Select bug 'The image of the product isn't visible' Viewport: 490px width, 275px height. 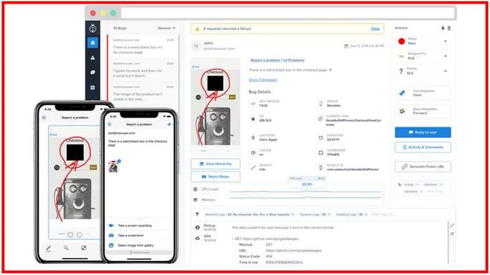click(143, 93)
